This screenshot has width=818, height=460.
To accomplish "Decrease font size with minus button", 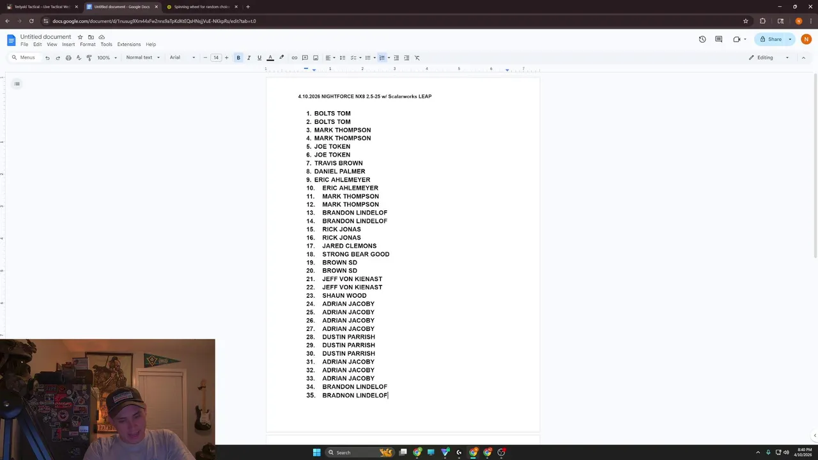I will 205,57.
